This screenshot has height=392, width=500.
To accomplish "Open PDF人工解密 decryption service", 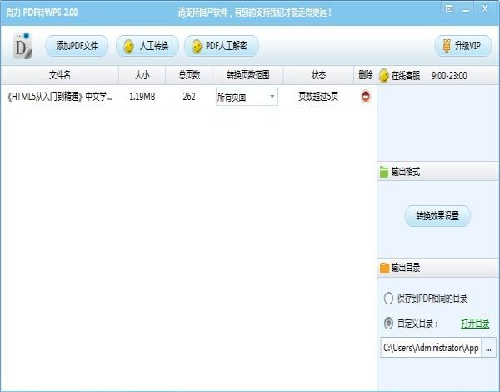I will (x=222, y=46).
